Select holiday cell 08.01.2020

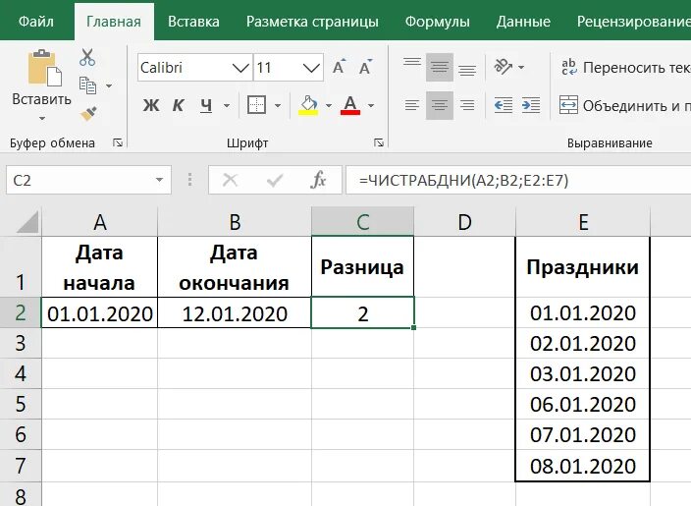point(583,466)
